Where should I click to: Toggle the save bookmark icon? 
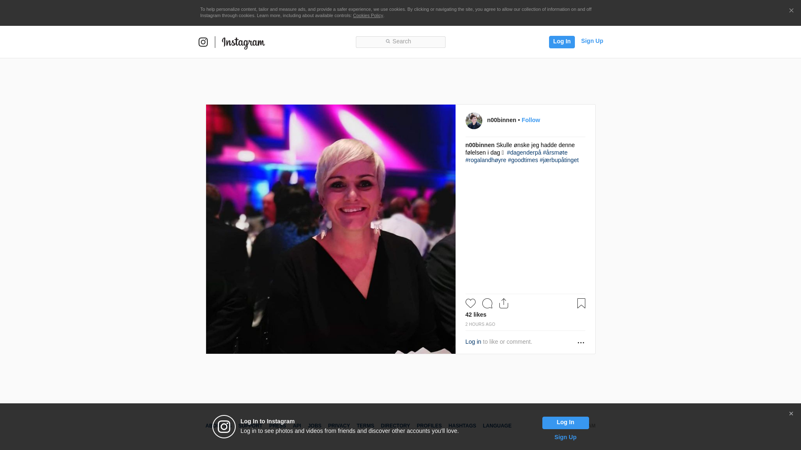pos(581,303)
